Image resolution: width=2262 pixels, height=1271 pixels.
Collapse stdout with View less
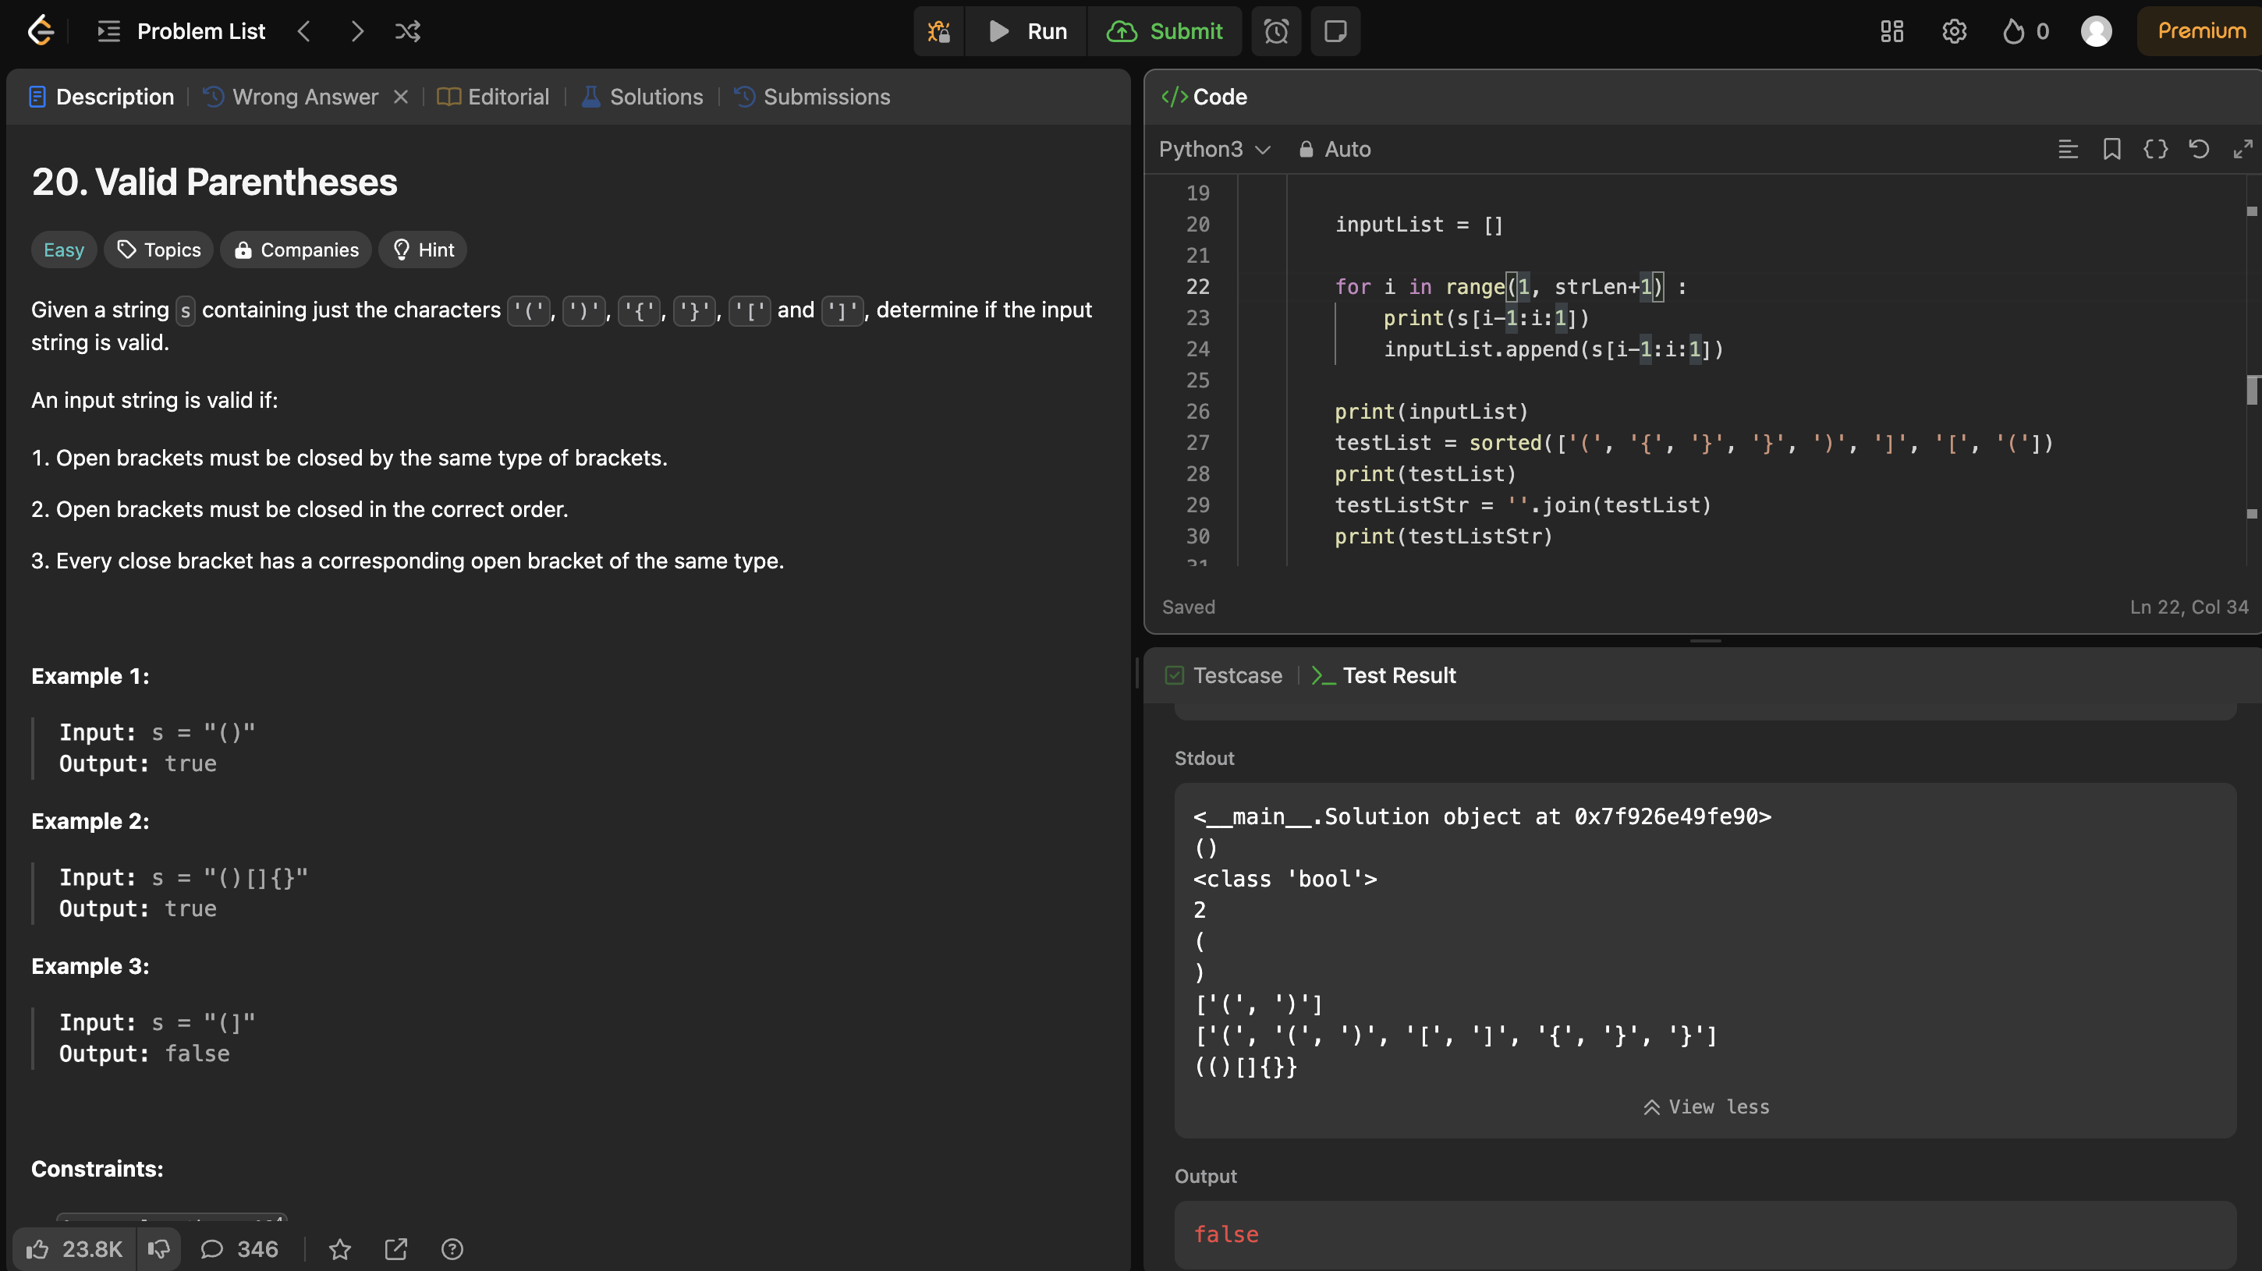pos(1705,1106)
